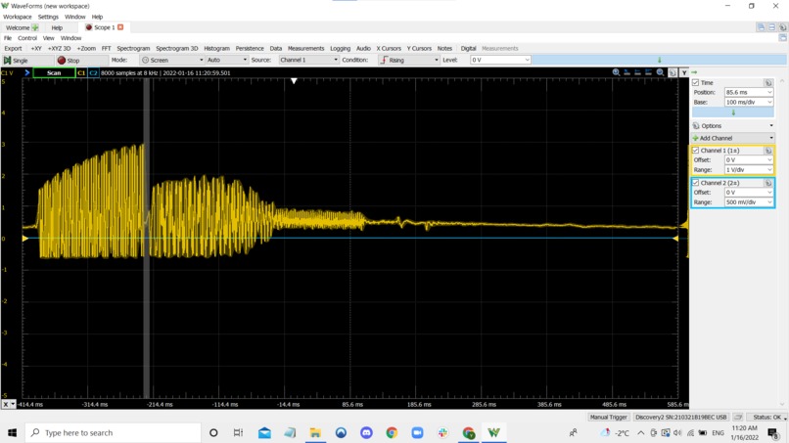
Task: Open Channel 2 Range dropdown
Action: pyautogui.click(x=748, y=202)
